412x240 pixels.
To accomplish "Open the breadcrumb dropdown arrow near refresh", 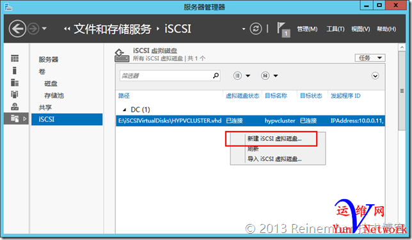I will (x=244, y=29).
